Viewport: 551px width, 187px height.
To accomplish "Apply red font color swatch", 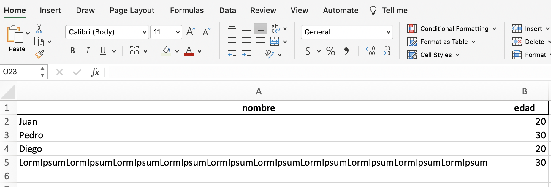I will click(189, 51).
